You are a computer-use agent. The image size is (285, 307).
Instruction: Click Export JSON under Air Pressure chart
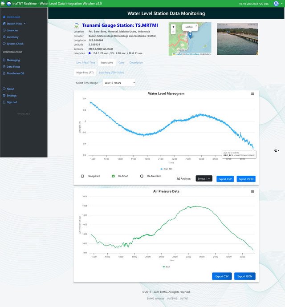click(245, 276)
